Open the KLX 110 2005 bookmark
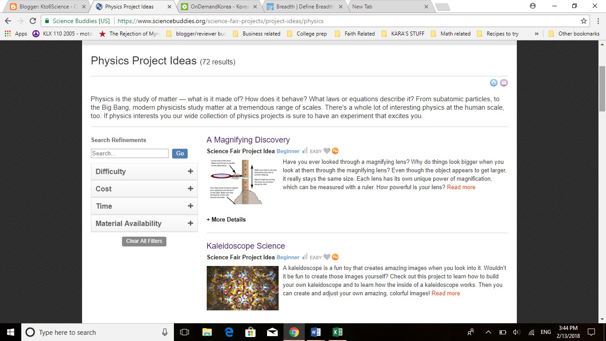 click(62, 34)
